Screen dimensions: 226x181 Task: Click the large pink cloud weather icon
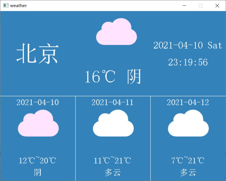point(116,32)
